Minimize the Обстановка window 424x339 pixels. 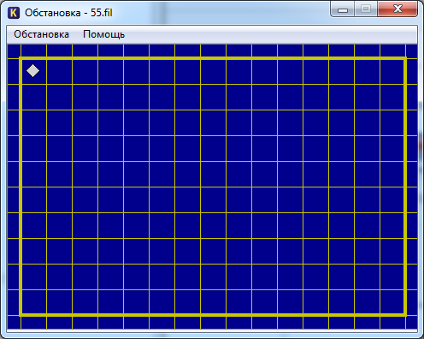[343, 9]
